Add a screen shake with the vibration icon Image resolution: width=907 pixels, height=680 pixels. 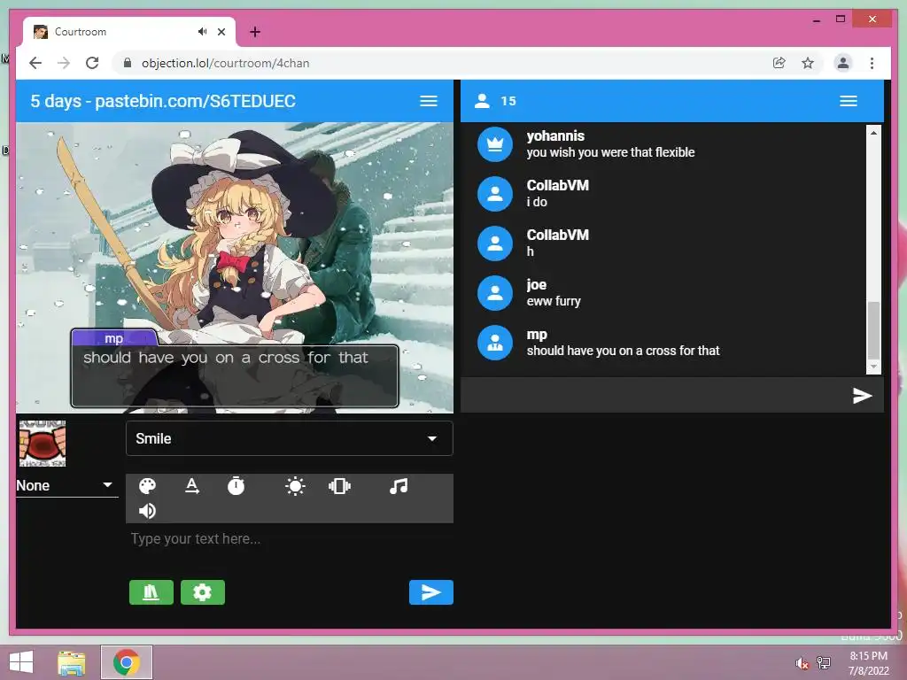click(x=339, y=486)
